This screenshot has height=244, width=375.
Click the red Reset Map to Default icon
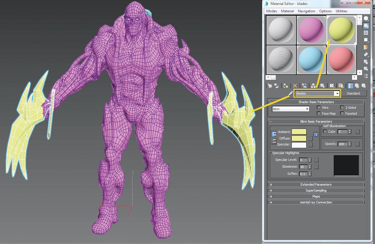point(294,86)
